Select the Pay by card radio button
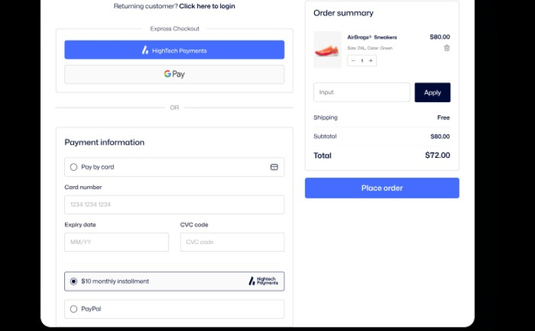 point(73,167)
